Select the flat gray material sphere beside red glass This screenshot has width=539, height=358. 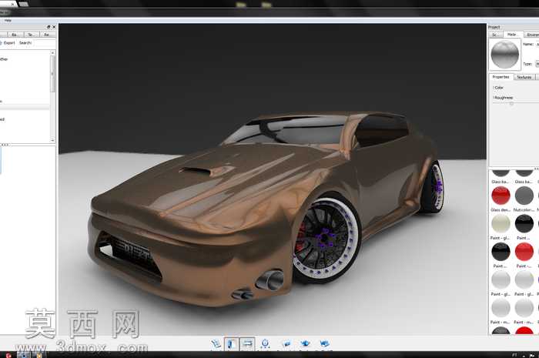(x=524, y=196)
